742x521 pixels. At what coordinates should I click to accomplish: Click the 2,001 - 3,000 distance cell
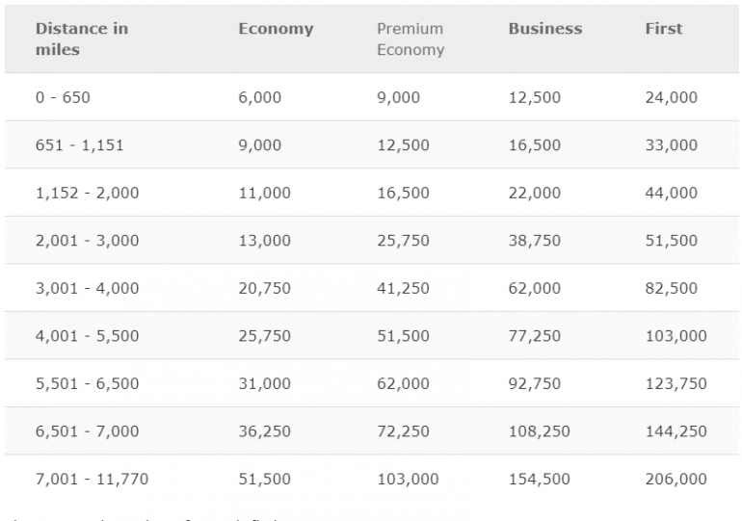[87, 241]
